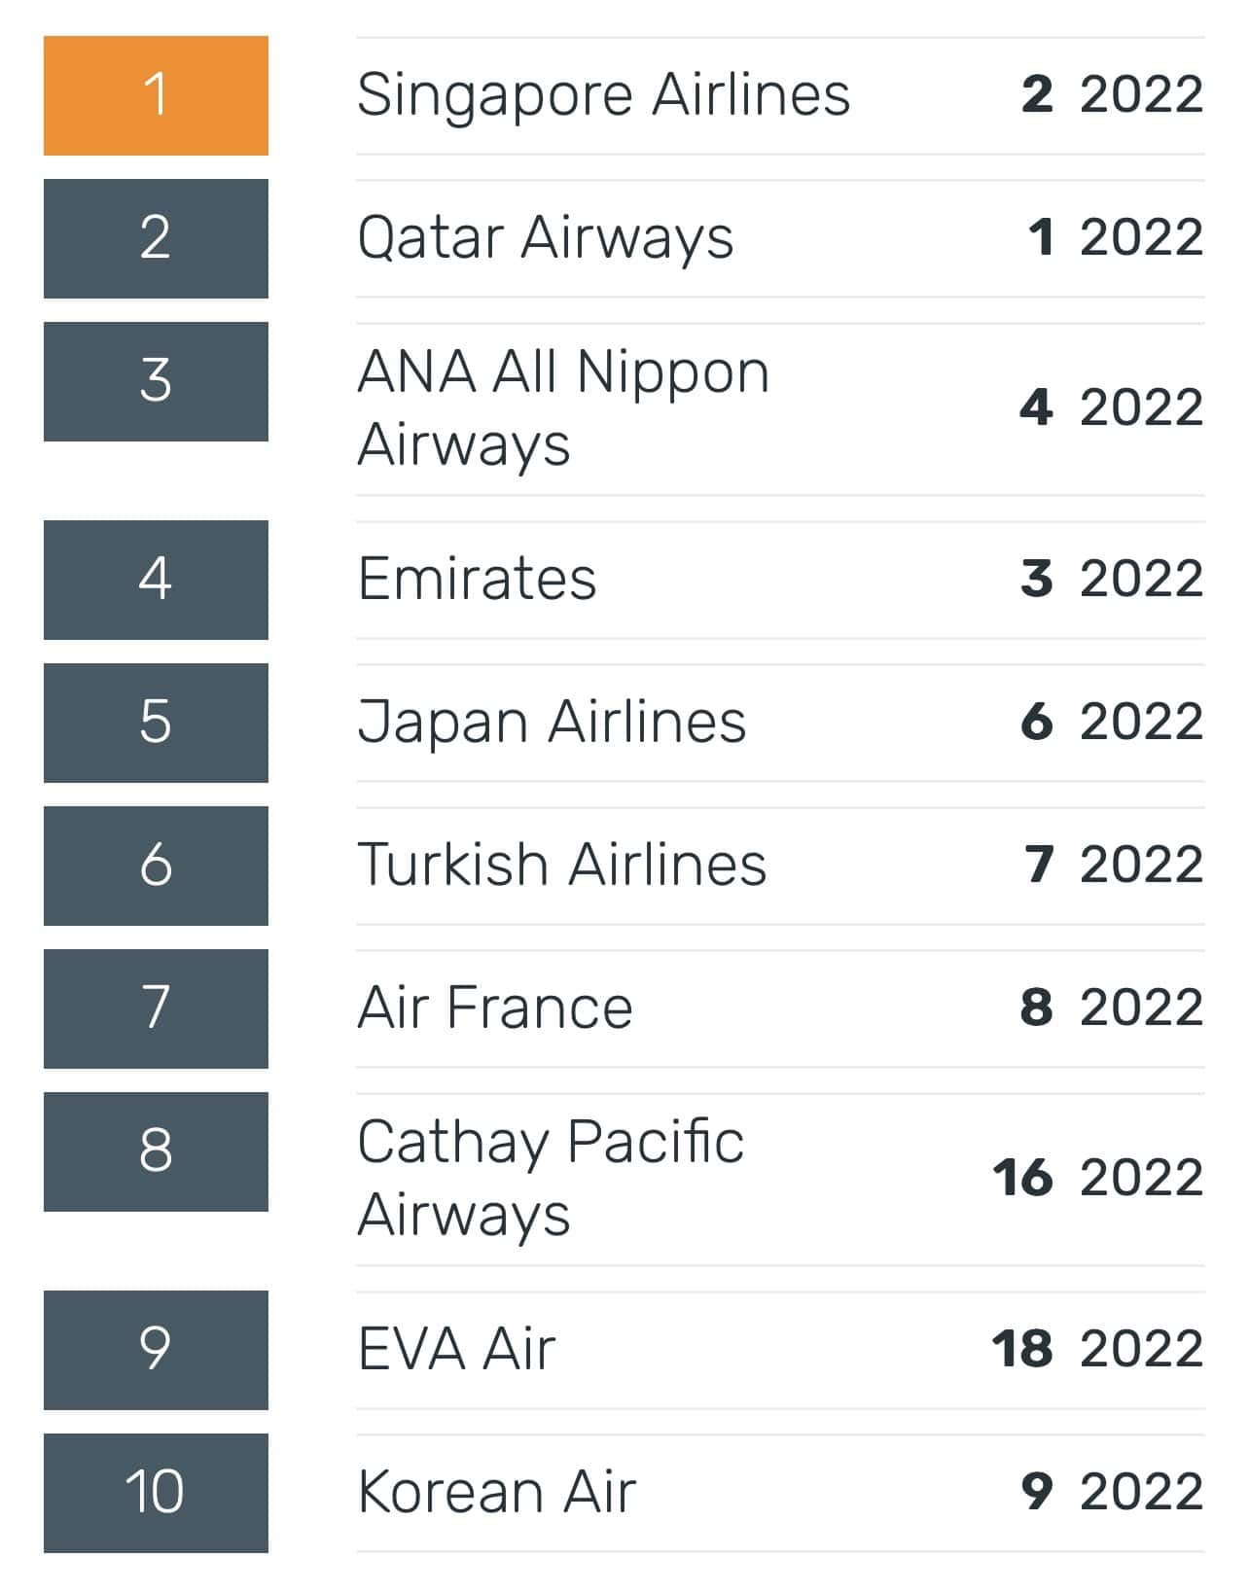Open the EVA Air link
The image size is (1249, 1592).
click(456, 1350)
